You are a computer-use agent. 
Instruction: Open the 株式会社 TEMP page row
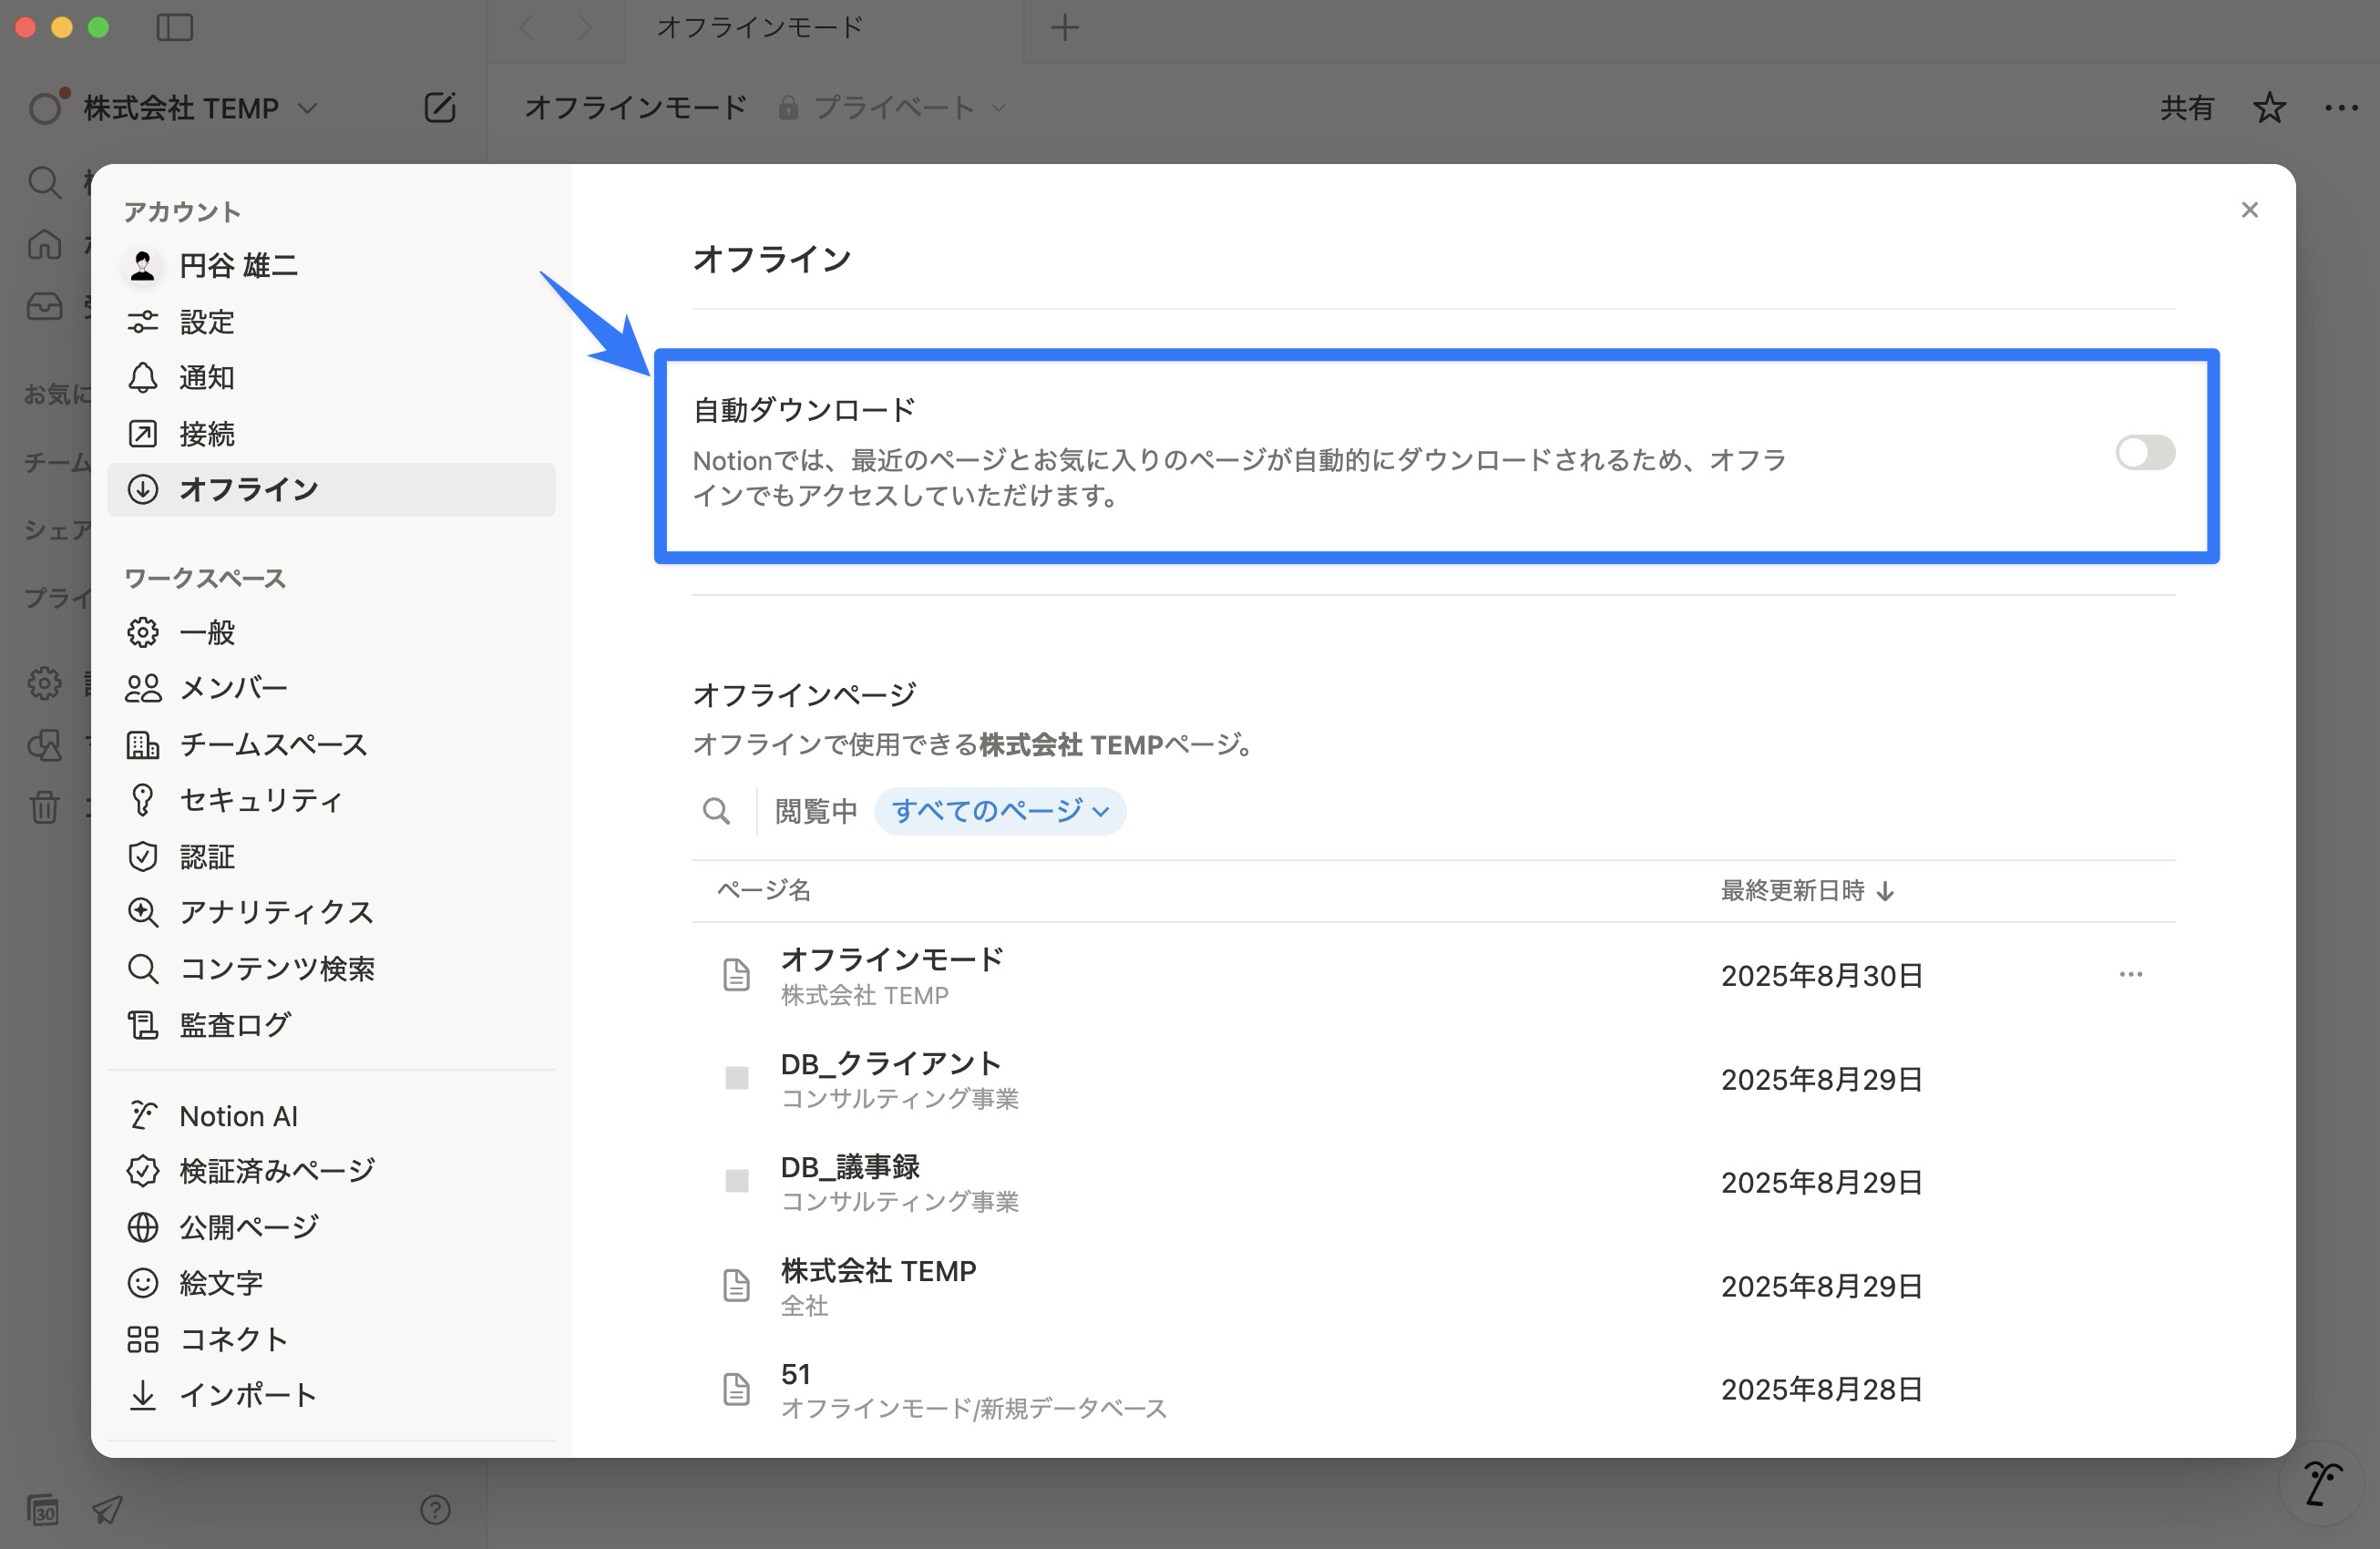click(x=1433, y=1286)
